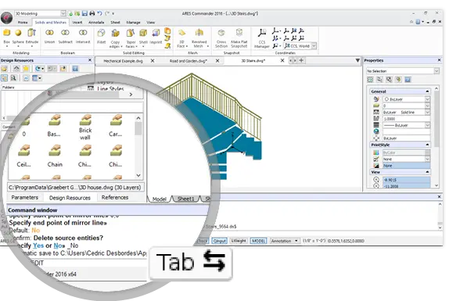Open the CCS Manager
The width and height of the screenshot is (456, 301).
point(262,38)
